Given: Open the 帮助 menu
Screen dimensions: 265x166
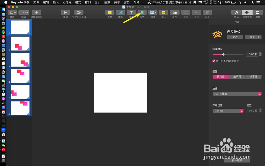Looking at the screenshot, I should tap(136, 2).
